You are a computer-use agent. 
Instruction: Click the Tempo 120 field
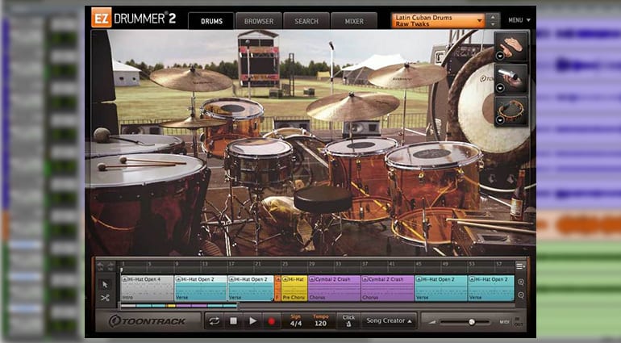[x=320, y=320]
